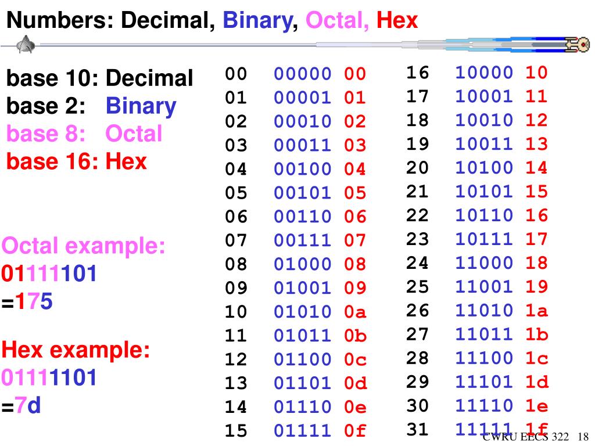The width and height of the screenshot is (595, 446).
Task: Select "Decimal," in the slide title
Action: pyautogui.click(x=168, y=20)
